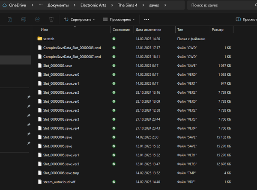
Task: Click the date 14.02.2025 14:20 of scratch
Action: [148, 39]
